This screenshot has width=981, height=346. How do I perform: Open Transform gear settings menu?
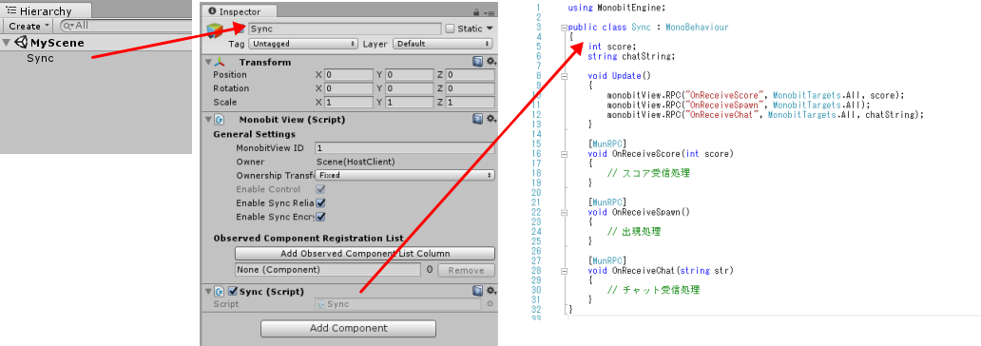490,62
